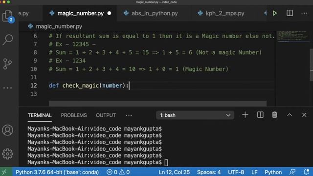This screenshot has height=176, width=313.
Task: Close the terminal panel
Action: coord(304,115)
